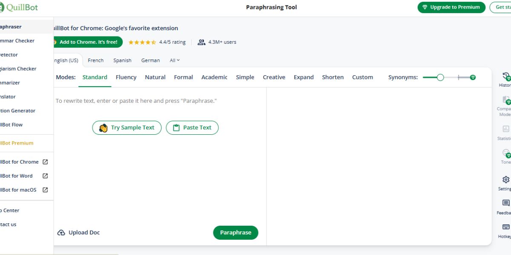Click the 4.4/5 rating text
Image resolution: width=511 pixels, height=255 pixels.
point(172,42)
